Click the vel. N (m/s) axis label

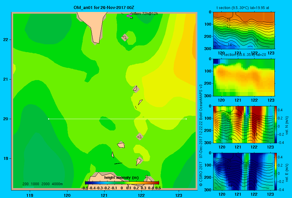(287, 125)
